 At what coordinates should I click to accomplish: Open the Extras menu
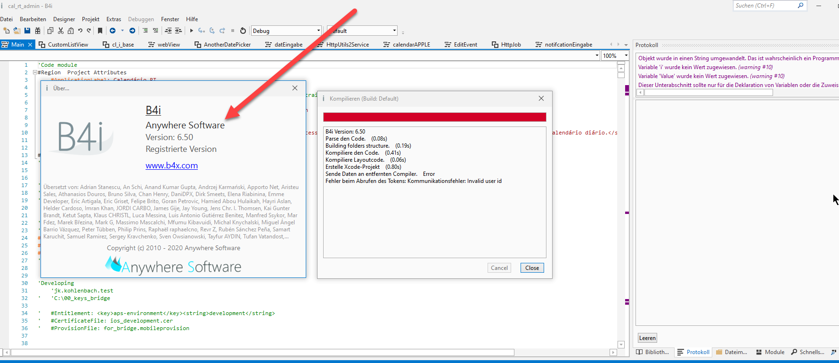pos(114,19)
